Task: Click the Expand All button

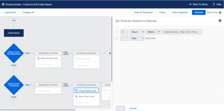Action: (10, 13)
